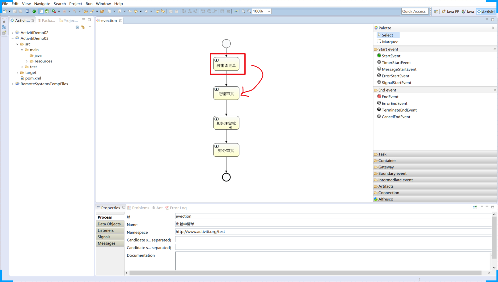This screenshot has height=282, width=498.
Task: Expand the Gateway palette drawer
Action: (x=435, y=167)
